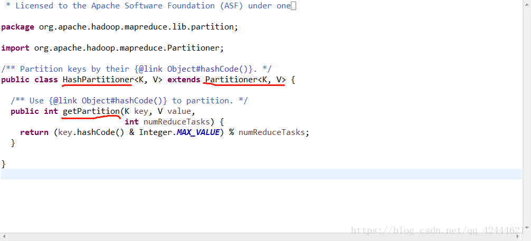
Task: Click 'public' on the class declaration line
Action: coord(15,80)
